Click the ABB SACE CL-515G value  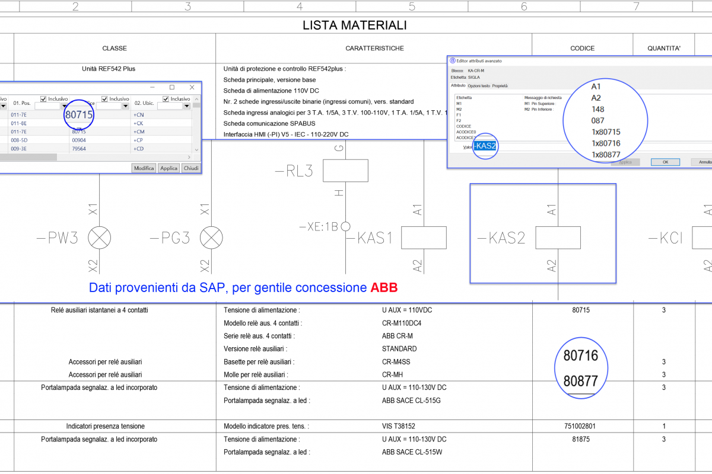pos(412,401)
